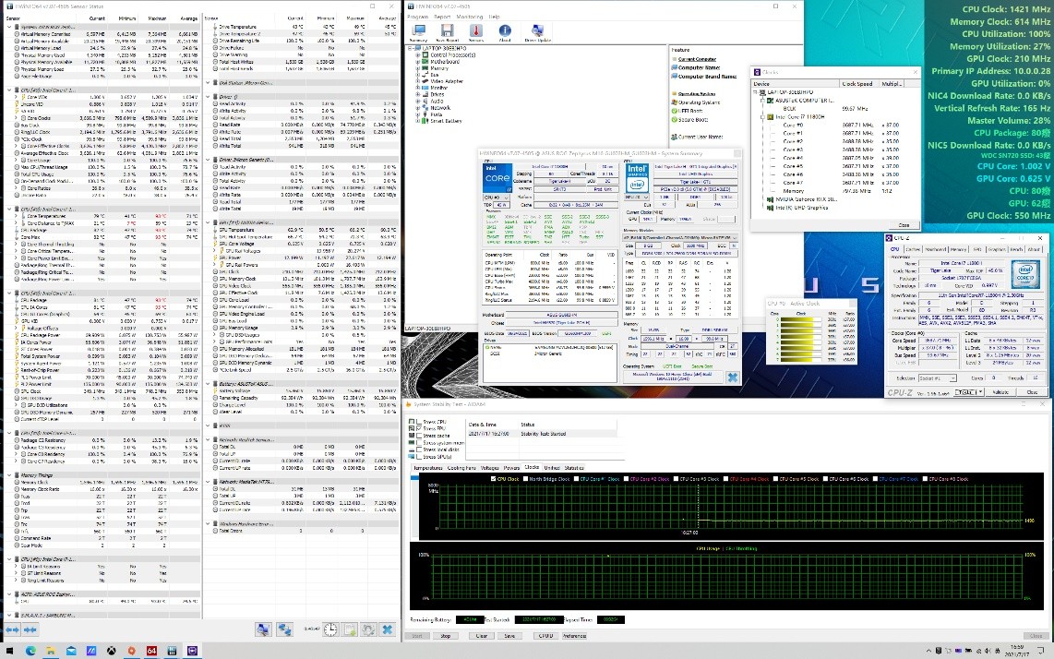Click the sensor clock reset timer icon
This screenshot has height=659, width=1054.
[x=330, y=629]
